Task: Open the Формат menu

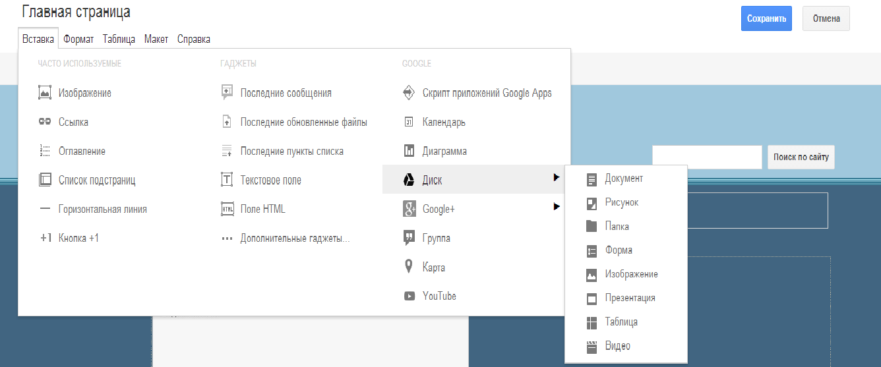Action: 78,39
